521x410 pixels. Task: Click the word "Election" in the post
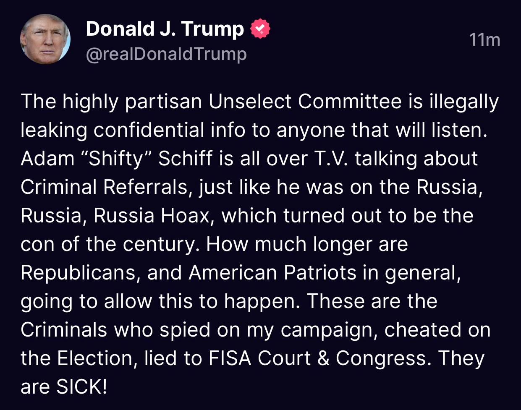pos(95,358)
